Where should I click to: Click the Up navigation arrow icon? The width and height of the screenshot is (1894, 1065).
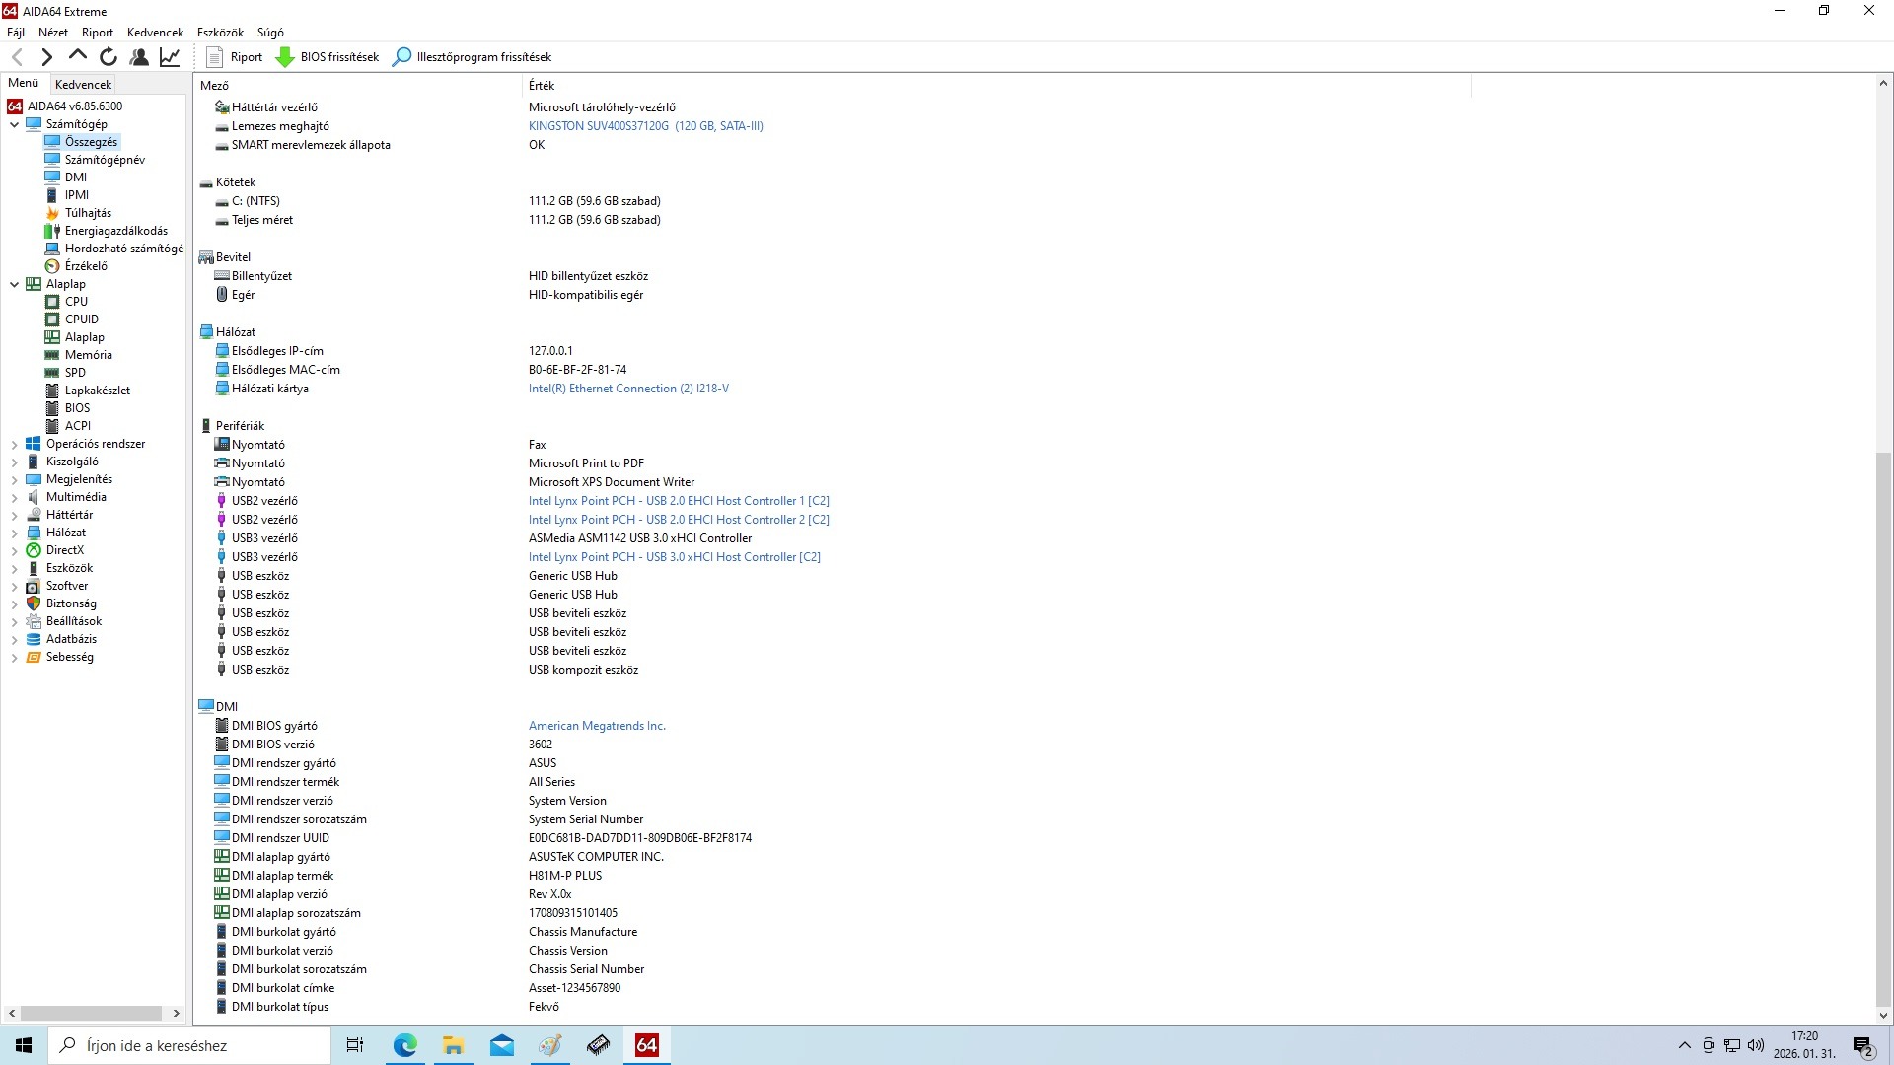click(x=78, y=57)
